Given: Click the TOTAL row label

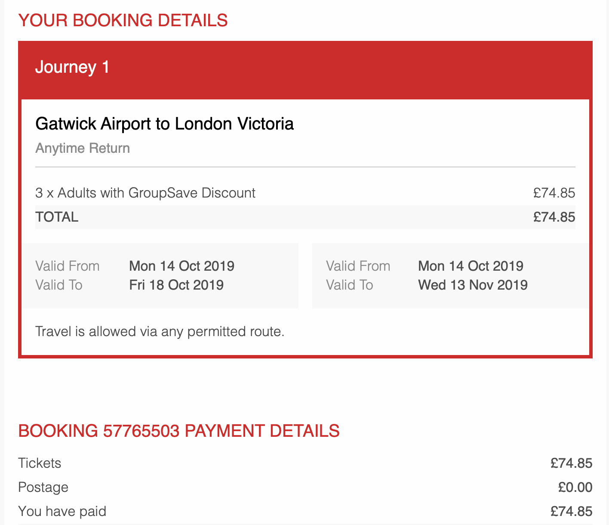Looking at the screenshot, I should [x=57, y=217].
